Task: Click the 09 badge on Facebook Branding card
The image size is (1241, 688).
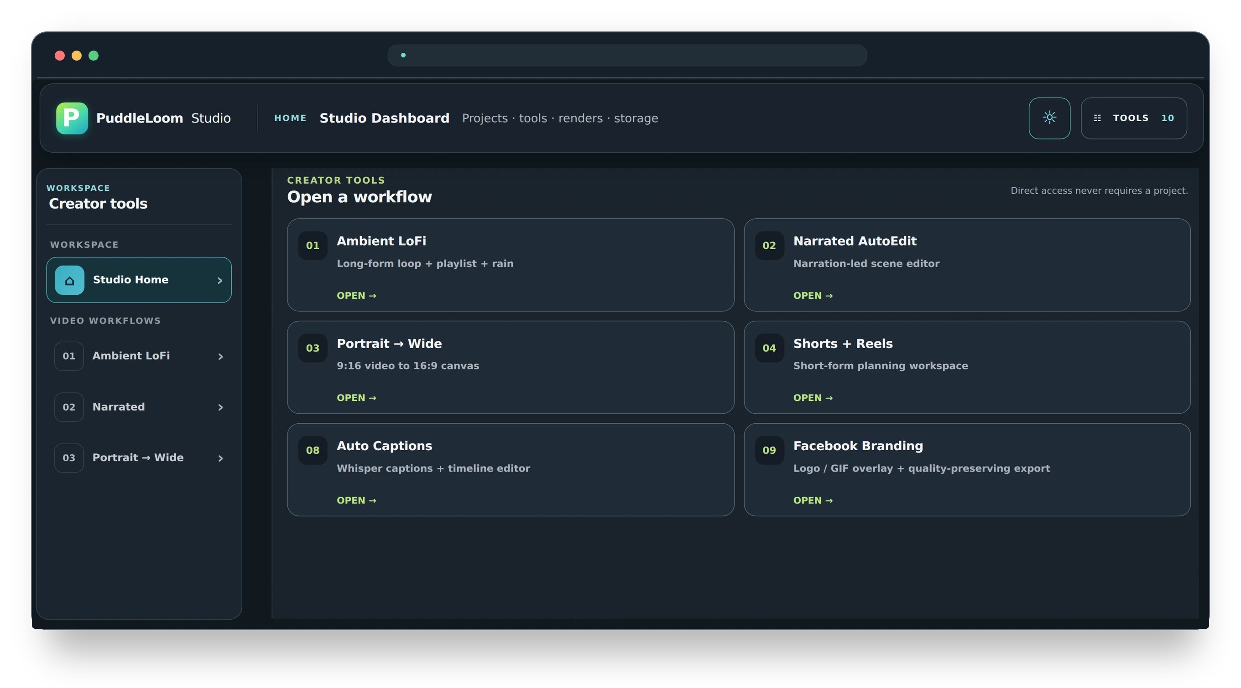Action: pos(769,450)
